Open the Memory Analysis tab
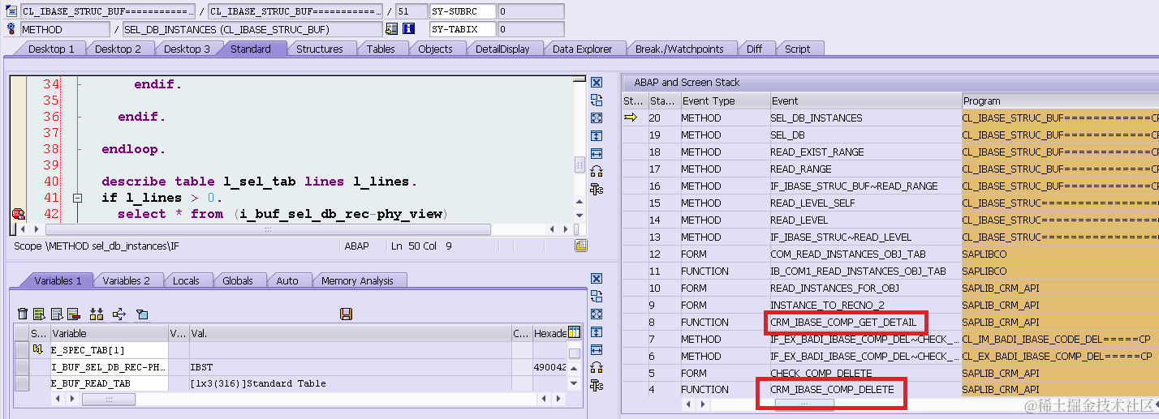The height and width of the screenshot is (419, 1159). (357, 280)
